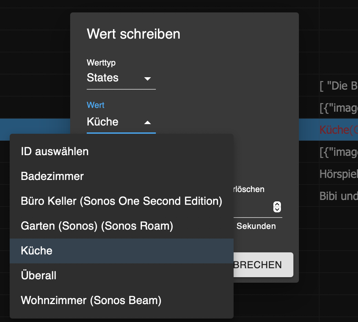
Task: Click the Wert schreiben dialog title
Action: point(134,34)
